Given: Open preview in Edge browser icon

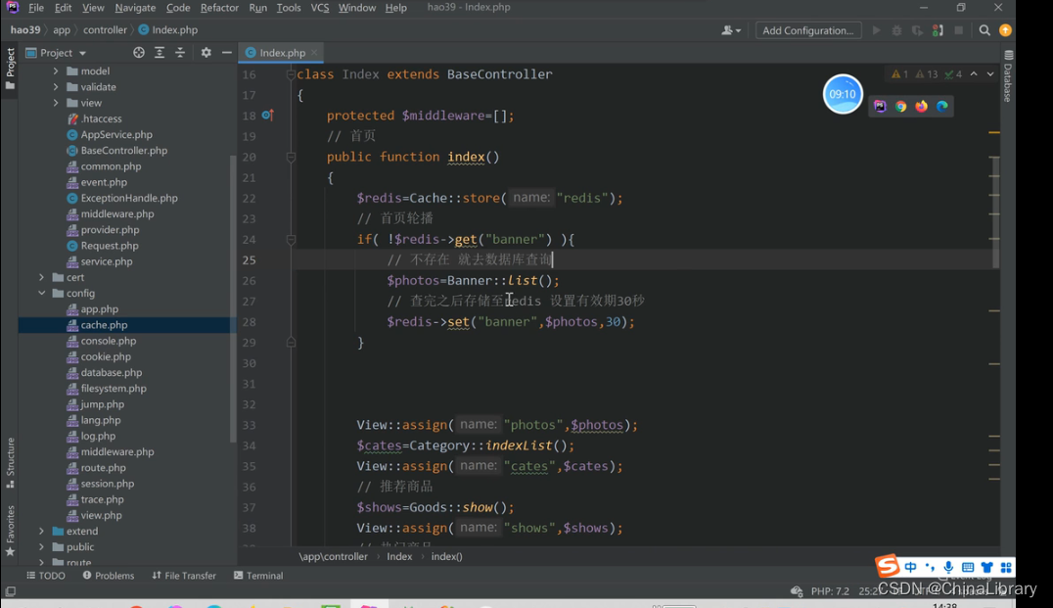Looking at the screenshot, I should coord(942,106).
